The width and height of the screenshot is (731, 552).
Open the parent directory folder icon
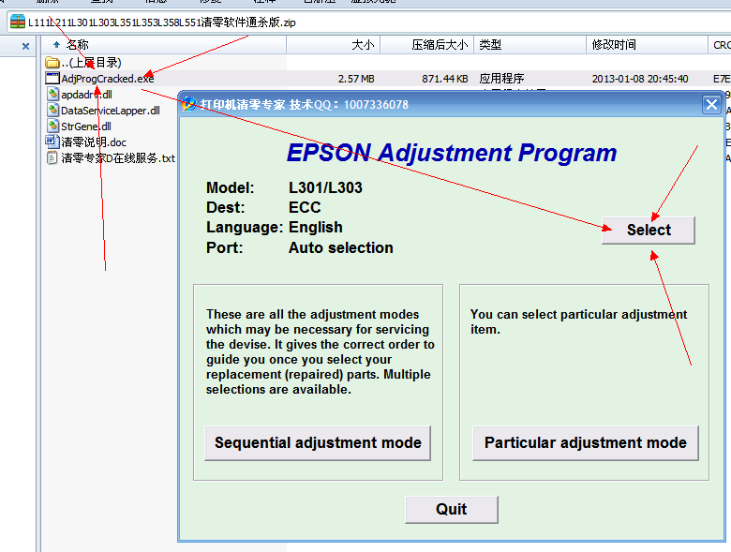52,63
